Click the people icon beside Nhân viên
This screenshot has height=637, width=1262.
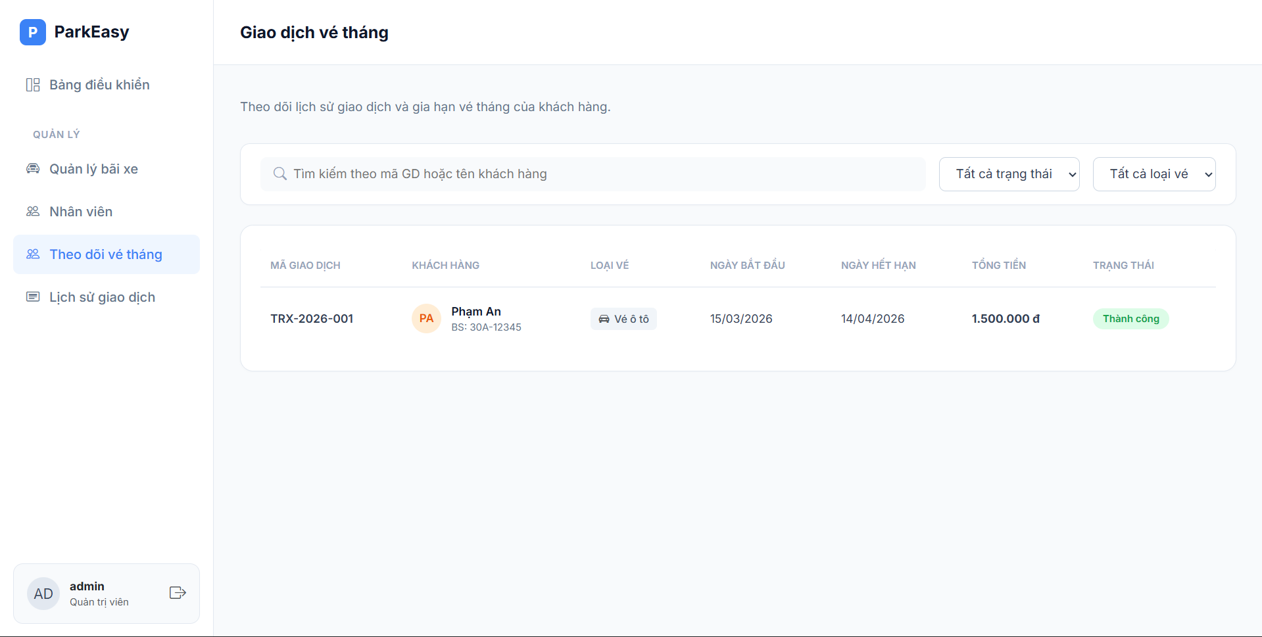click(33, 212)
